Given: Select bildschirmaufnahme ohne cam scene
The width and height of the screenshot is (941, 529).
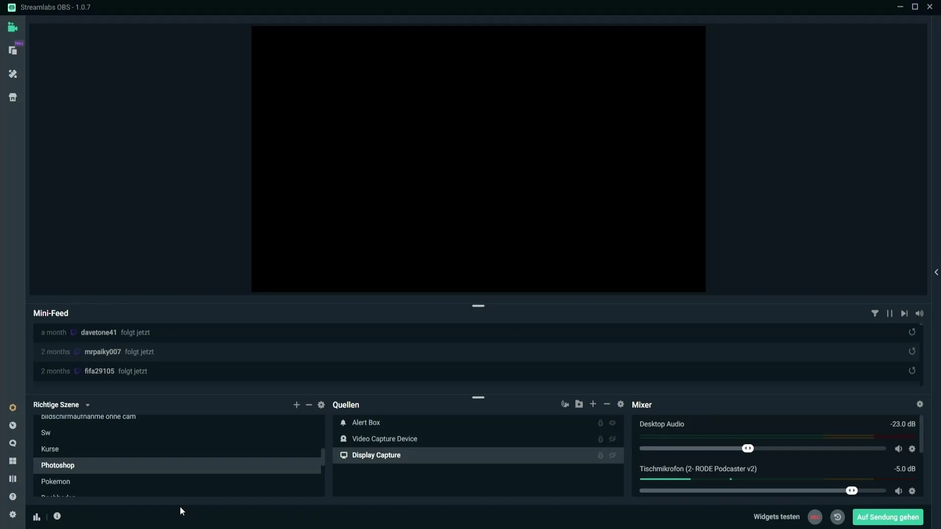Looking at the screenshot, I should click(177, 418).
